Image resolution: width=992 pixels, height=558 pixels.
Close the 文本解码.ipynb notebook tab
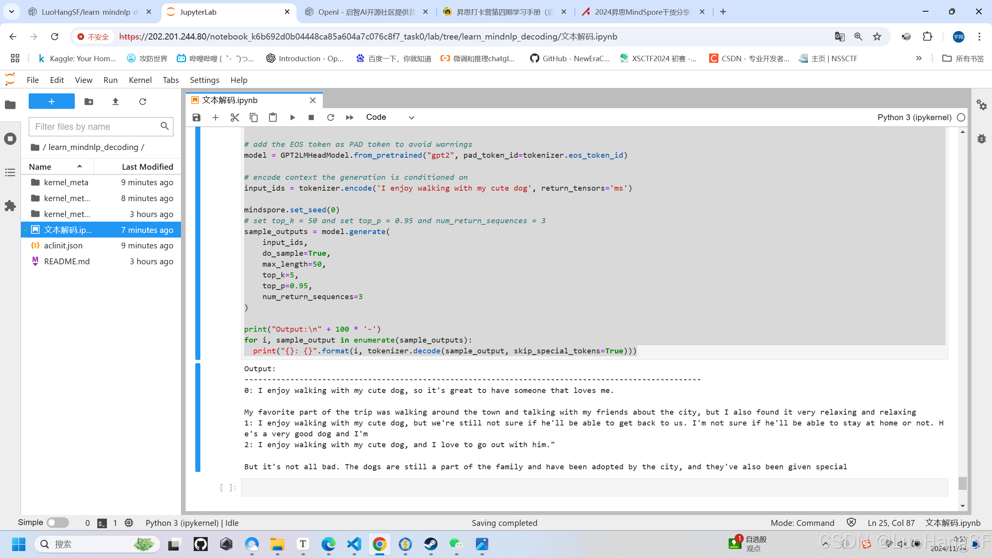tap(313, 100)
